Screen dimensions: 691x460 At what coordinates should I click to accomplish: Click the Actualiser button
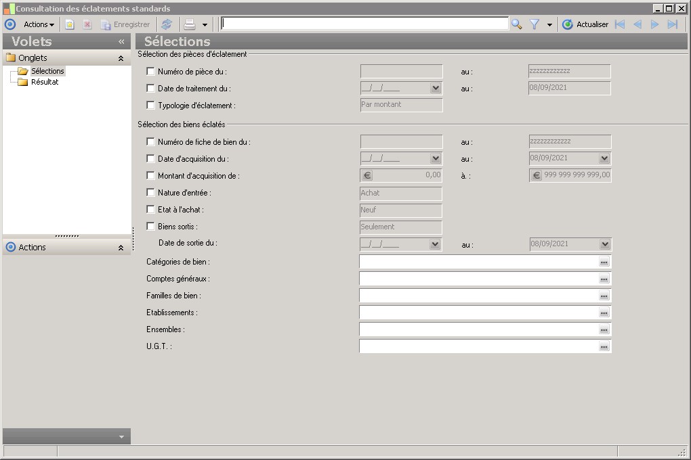[586, 24]
